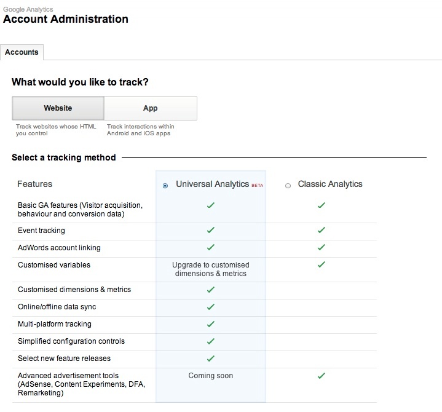The width and height of the screenshot is (442, 412).
Task: Click the Google Analytics header text
Action: [28, 9]
